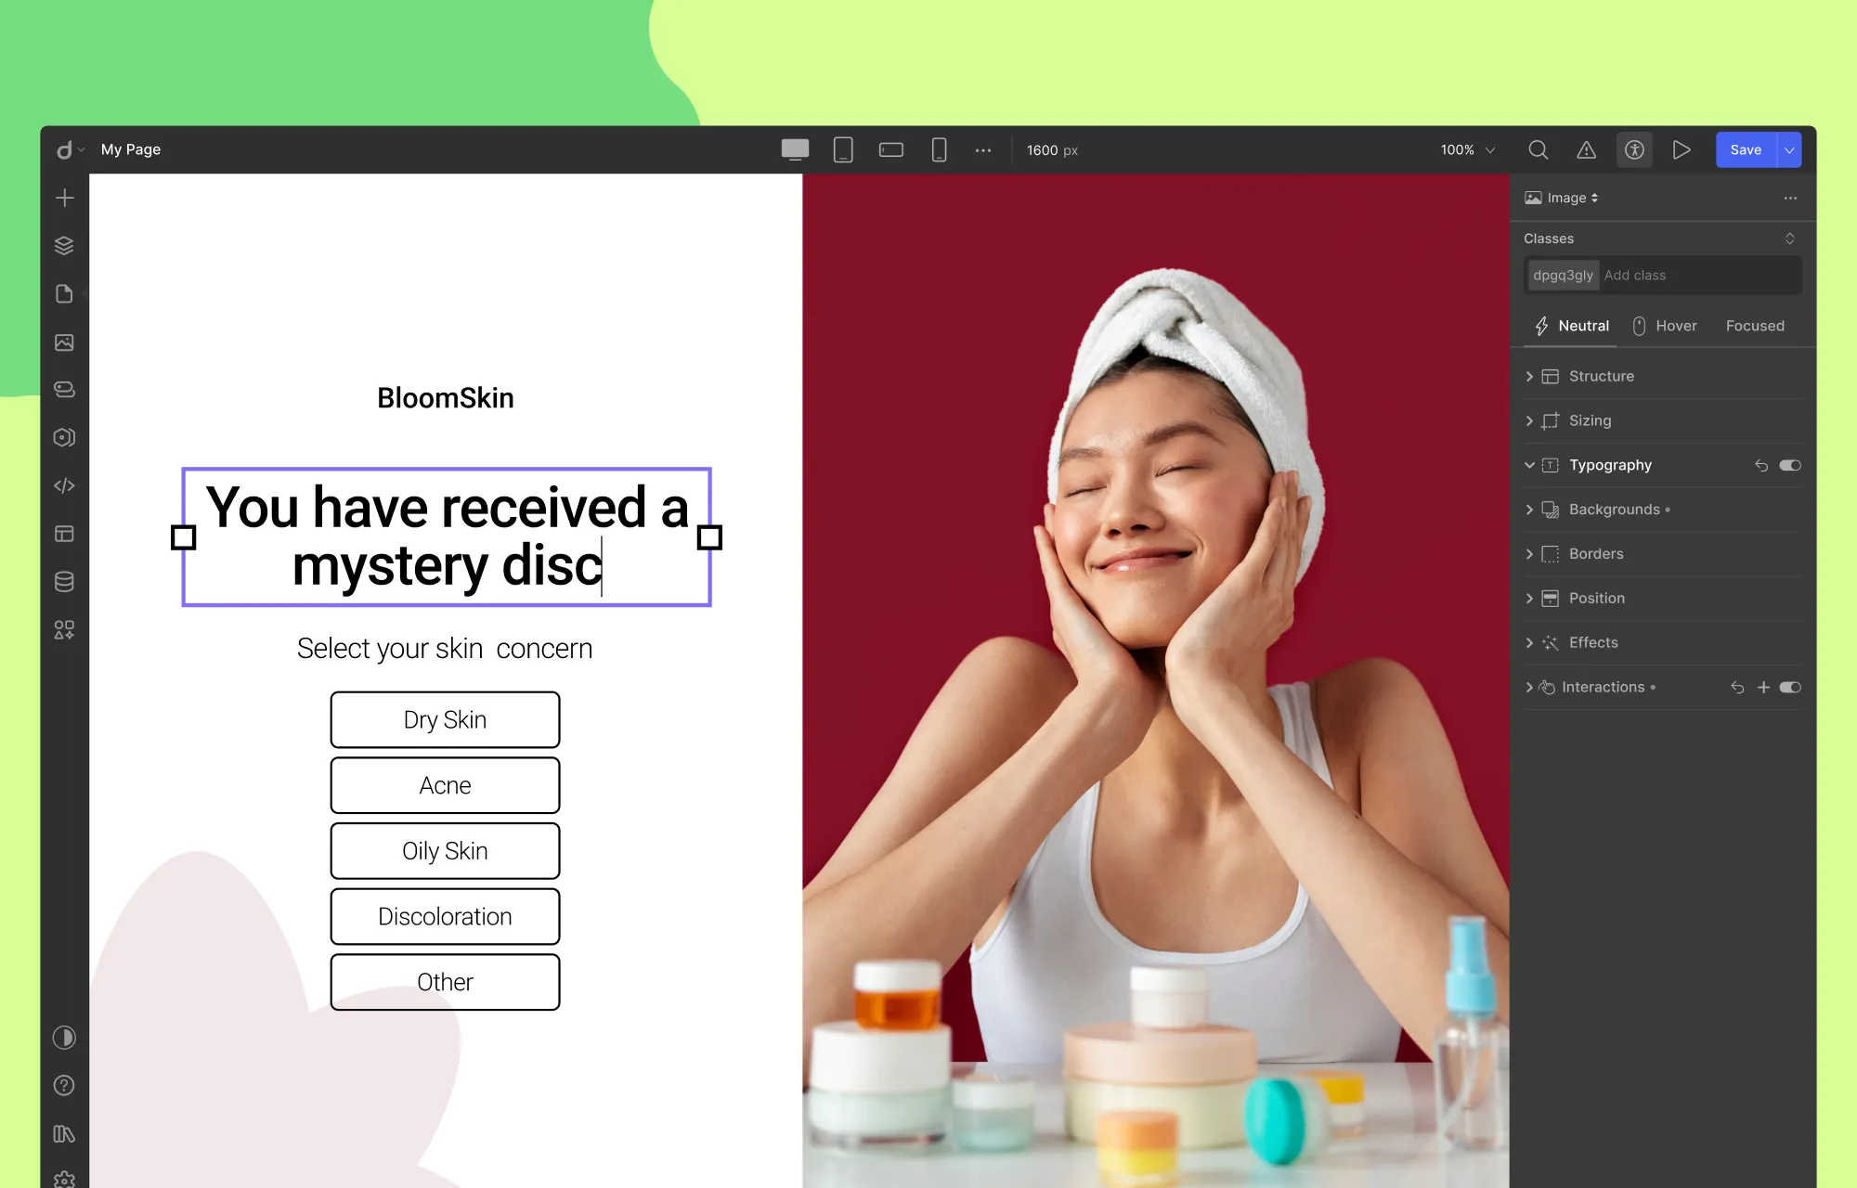This screenshot has width=1857, height=1188.
Task: Switch to mobile preview mode
Action: click(x=939, y=149)
